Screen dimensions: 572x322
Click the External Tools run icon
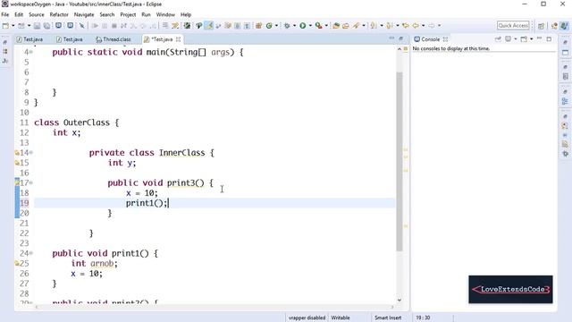(318, 26)
